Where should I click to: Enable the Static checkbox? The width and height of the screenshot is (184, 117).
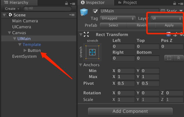point(163,11)
